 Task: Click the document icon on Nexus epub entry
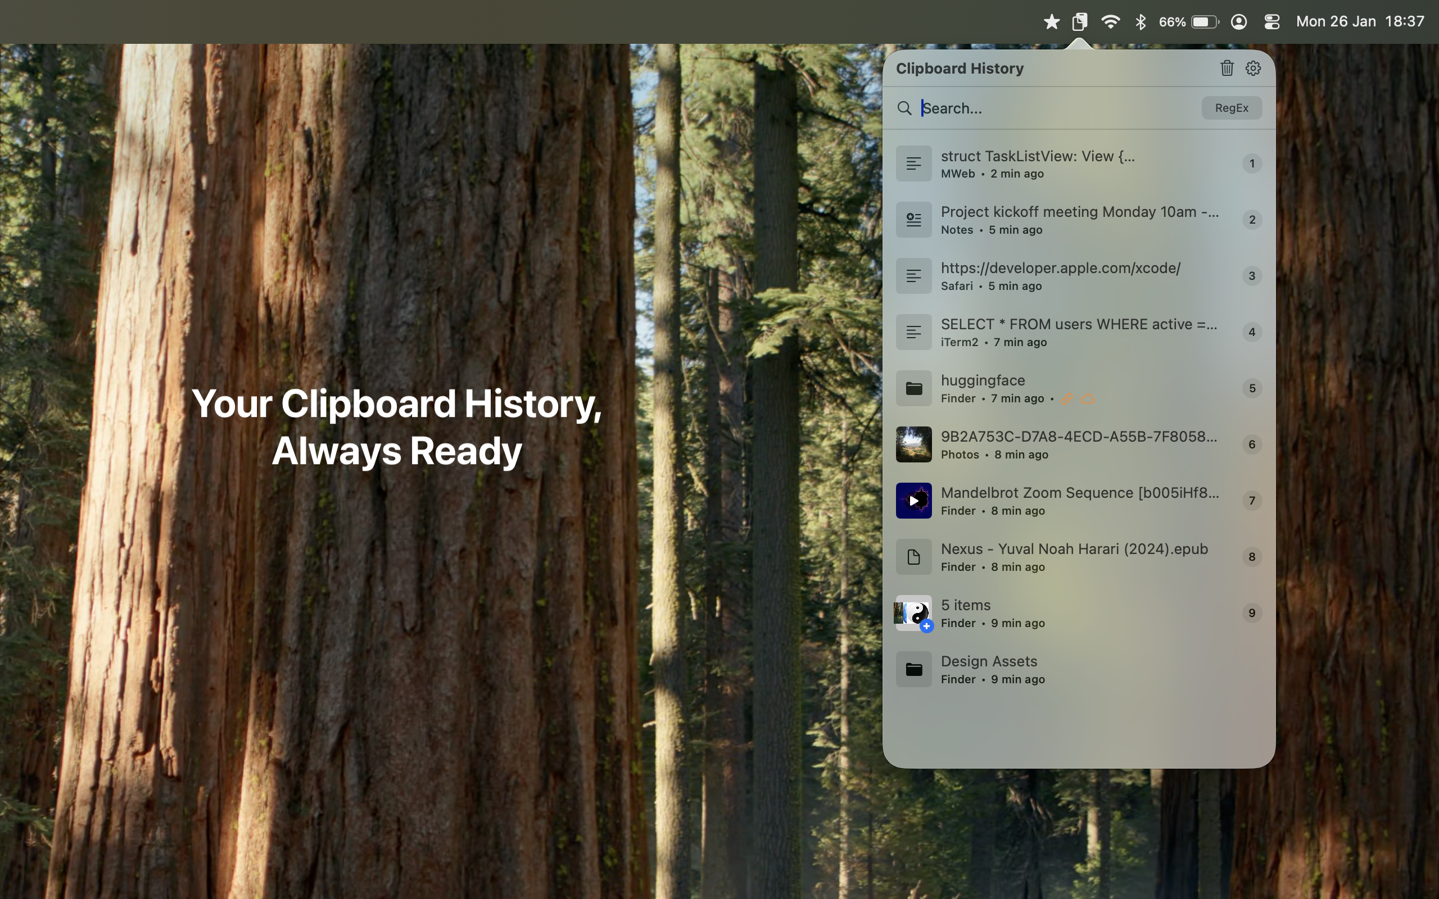pyautogui.click(x=913, y=556)
